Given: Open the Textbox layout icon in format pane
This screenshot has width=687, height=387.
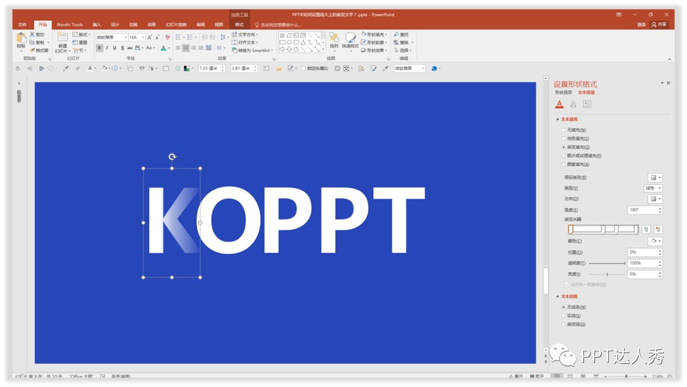Looking at the screenshot, I should 587,104.
